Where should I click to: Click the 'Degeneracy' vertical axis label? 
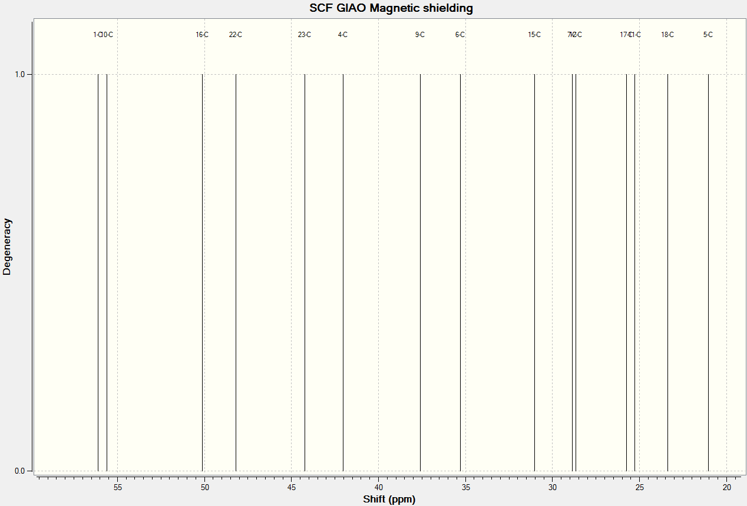tap(7, 247)
